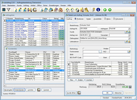Open the Auftragsart dropdown showing Haushalt
This screenshot has height=100, width=137.
point(129,29)
